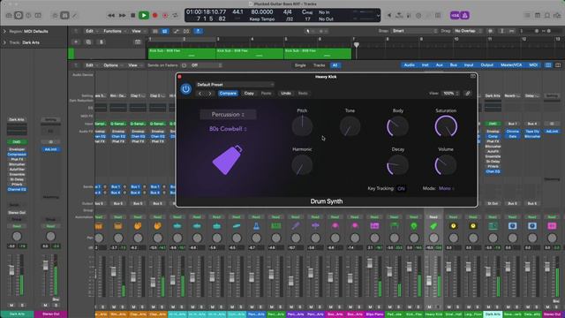Toggle Key Tracking ON
Viewport: 565px width, 318px height.
click(401, 188)
